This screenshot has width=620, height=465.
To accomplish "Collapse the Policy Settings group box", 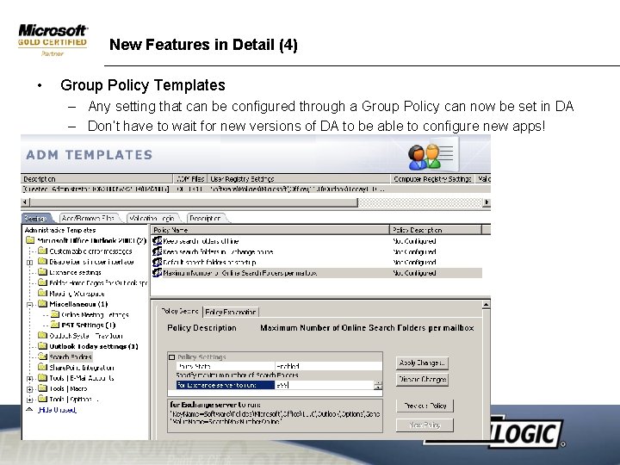I will 171,357.
